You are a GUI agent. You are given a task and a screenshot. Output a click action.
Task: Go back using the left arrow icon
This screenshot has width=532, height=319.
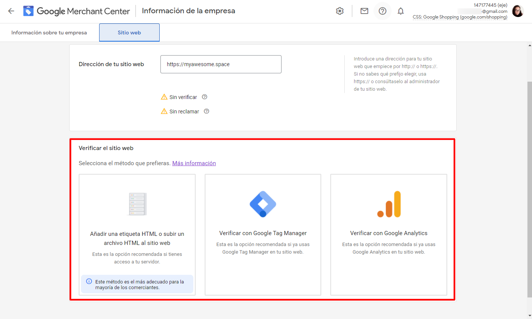click(x=11, y=11)
